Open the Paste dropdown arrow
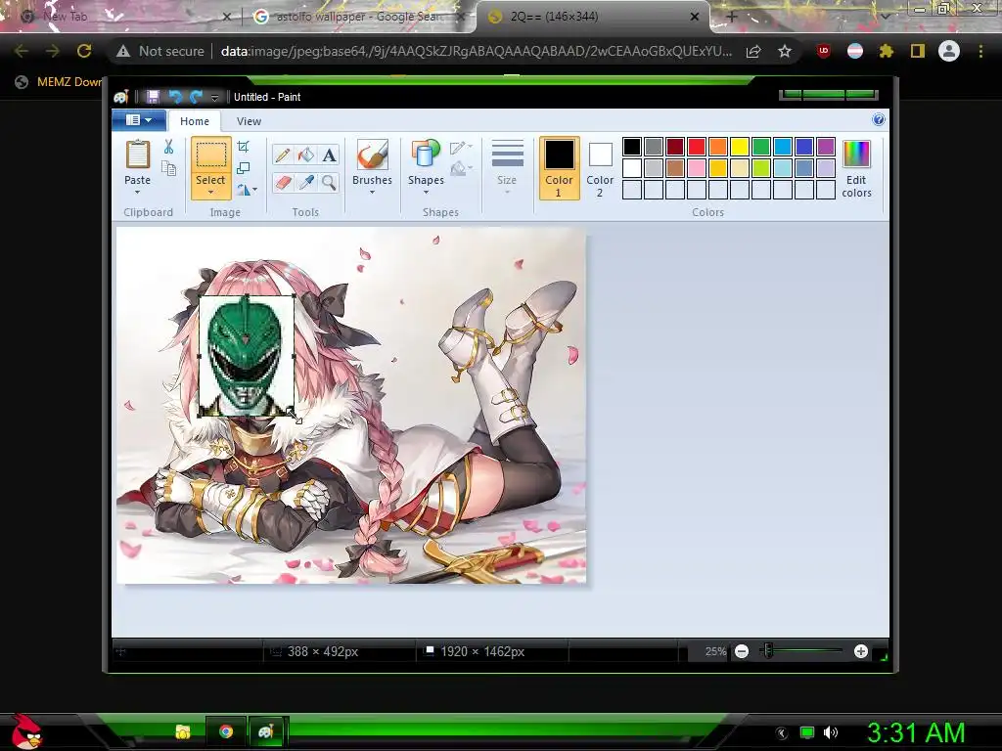Viewport: 1002px width, 751px height. (137, 192)
